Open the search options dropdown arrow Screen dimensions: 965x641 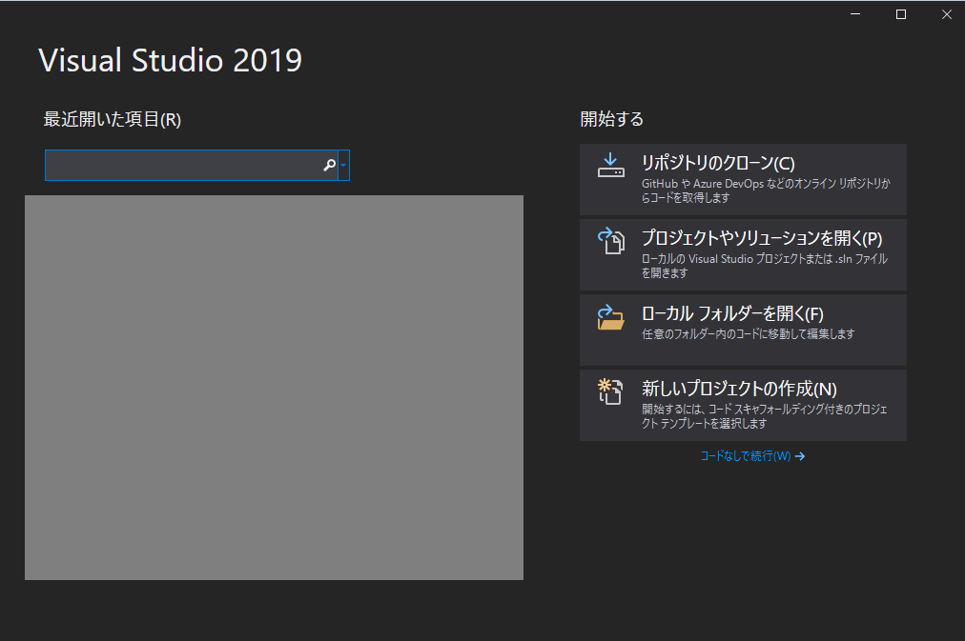coord(344,165)
